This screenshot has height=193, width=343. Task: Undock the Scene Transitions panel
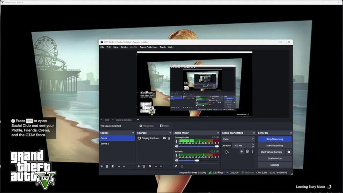click(x=254, y=133)
